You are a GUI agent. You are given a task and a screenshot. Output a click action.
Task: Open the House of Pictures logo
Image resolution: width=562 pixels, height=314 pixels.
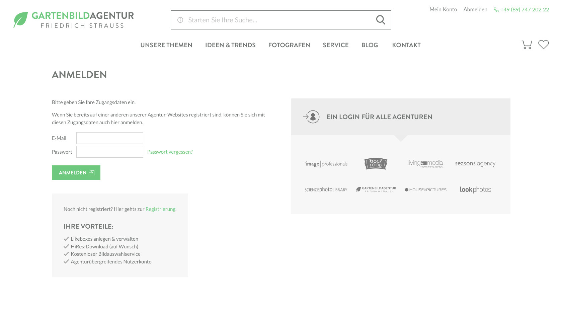coord(425,190)
